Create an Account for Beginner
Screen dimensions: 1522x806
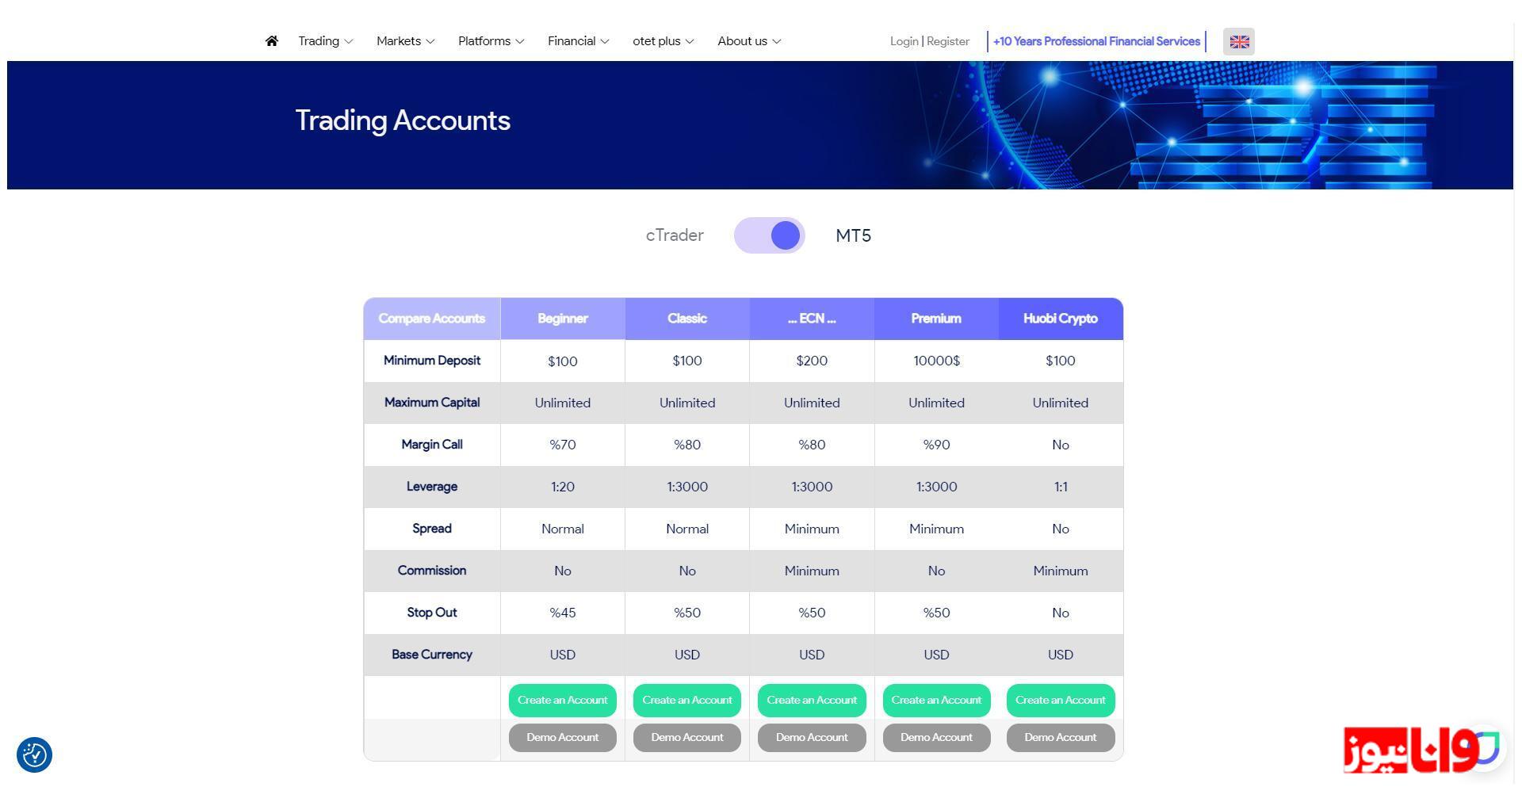click(563, 701)
